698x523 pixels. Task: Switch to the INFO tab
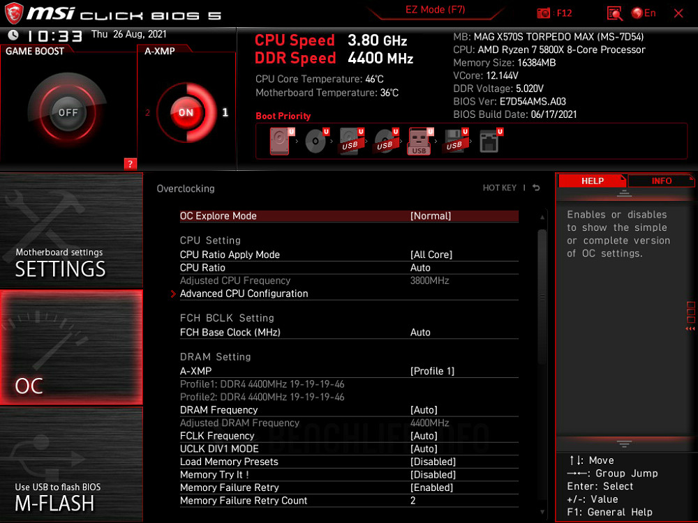(660, 181)
